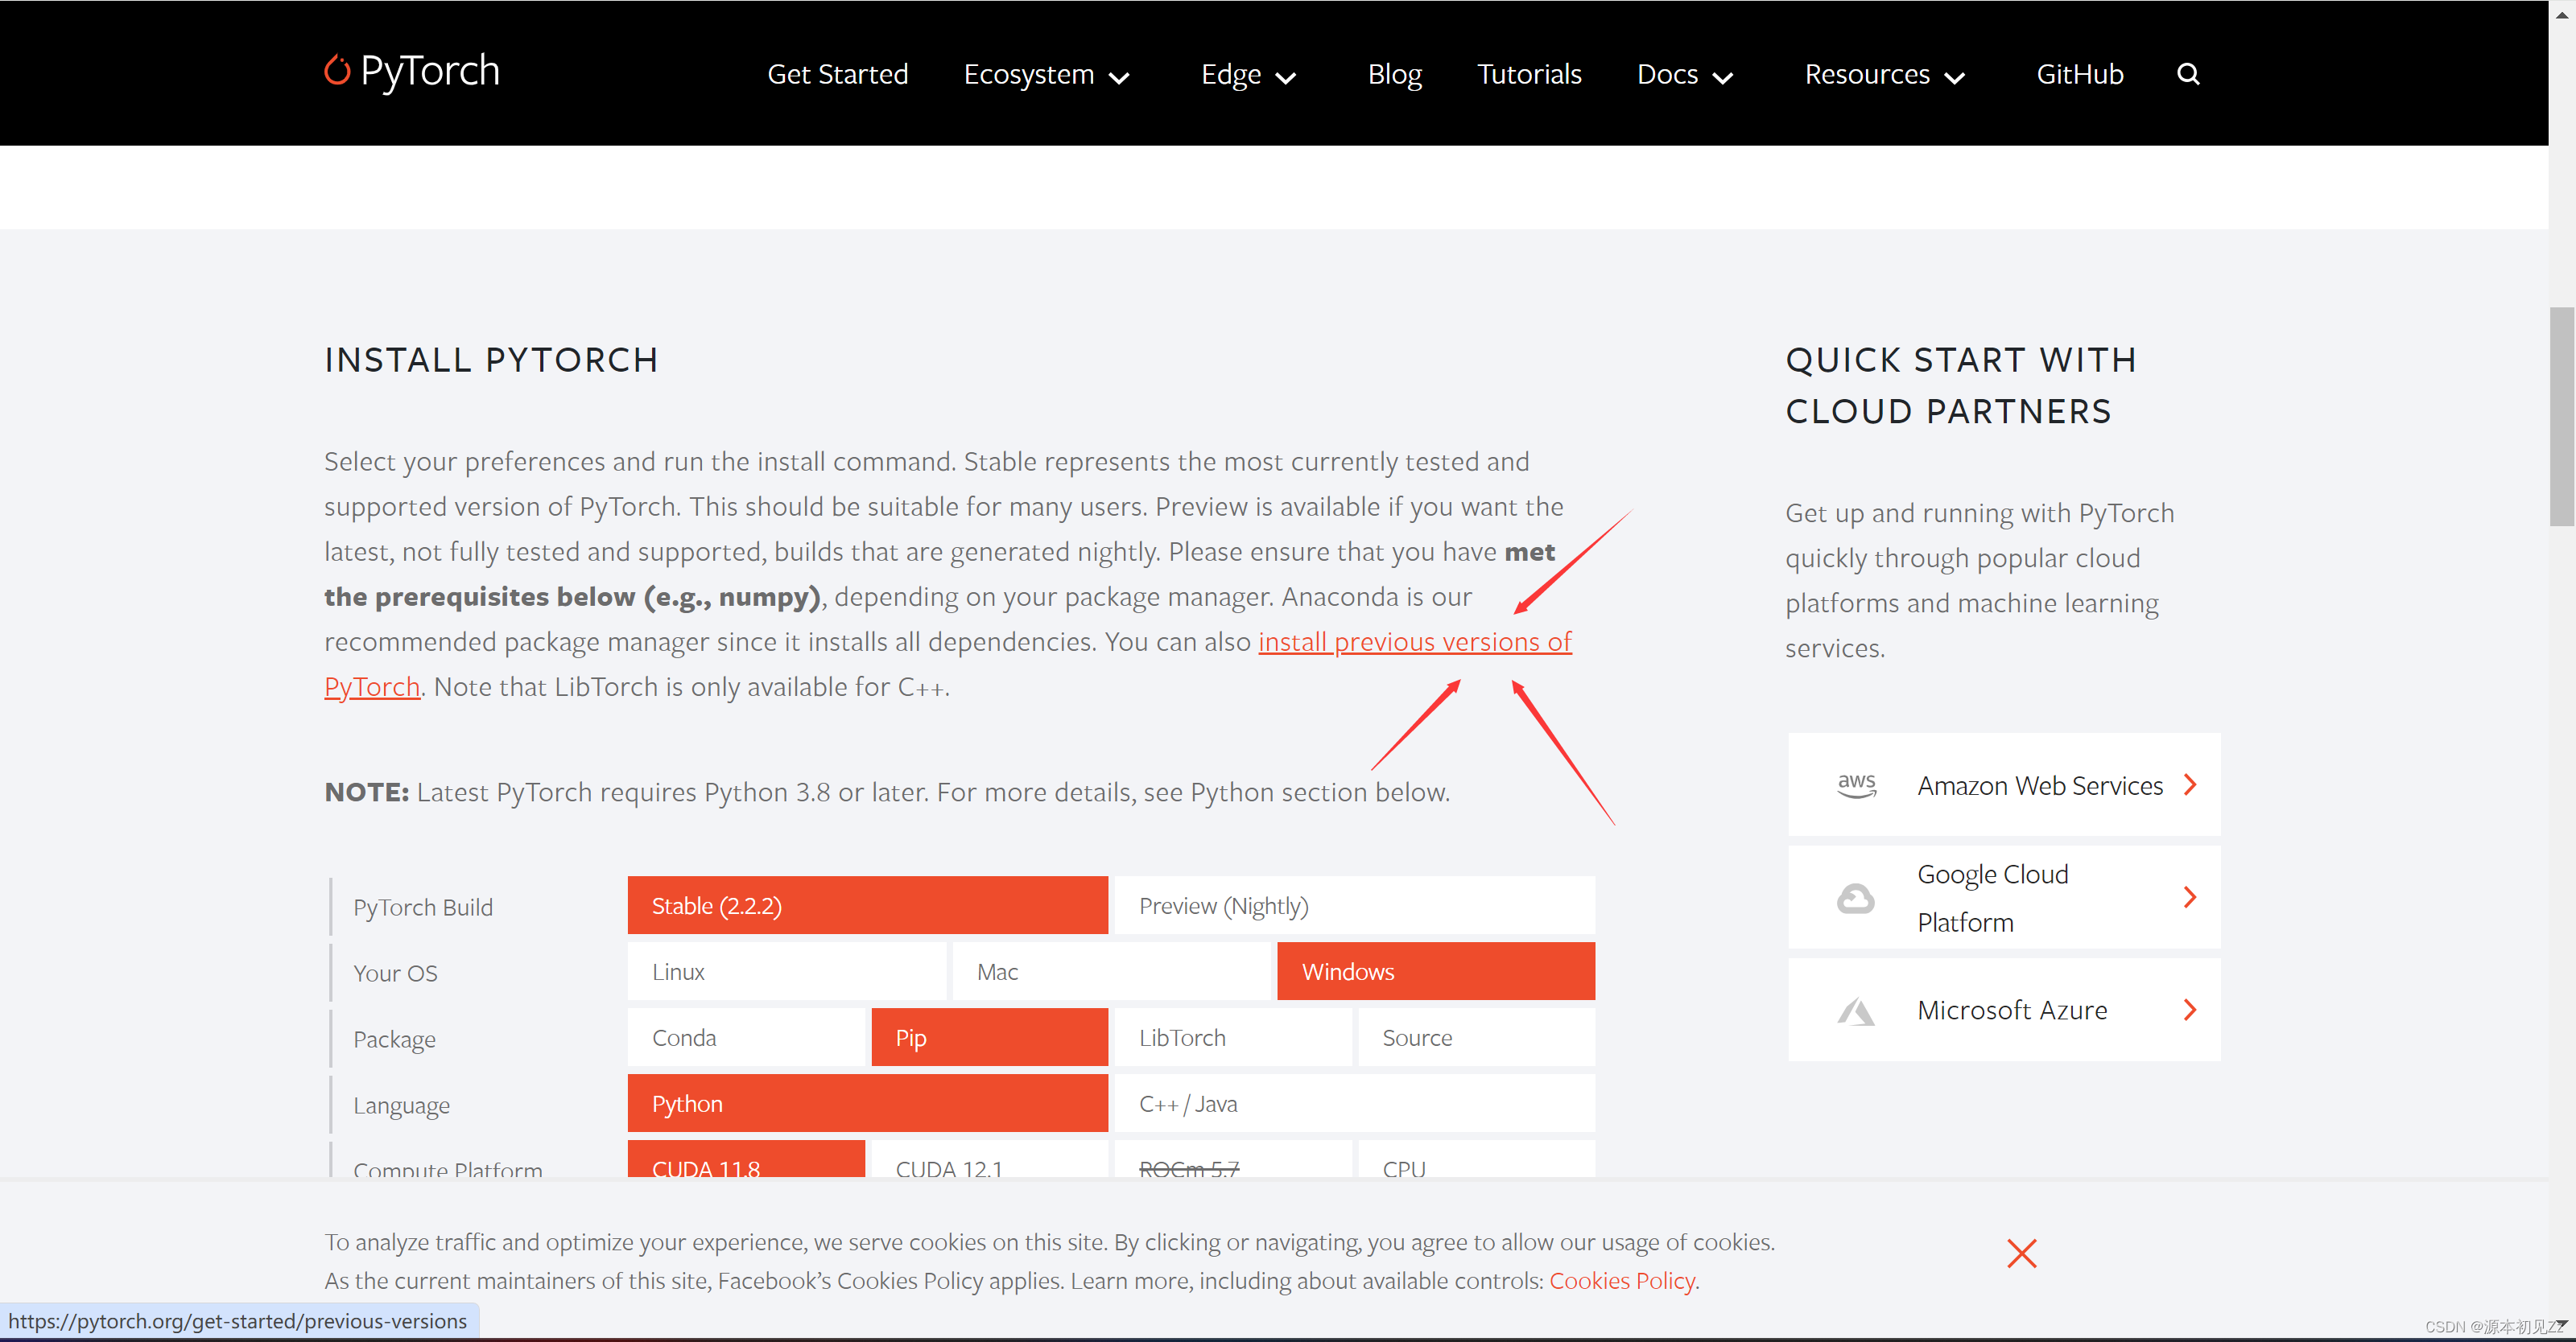Choose Linux as your OS
This screenshot has height=1342, width=2576.
point(786,971)
